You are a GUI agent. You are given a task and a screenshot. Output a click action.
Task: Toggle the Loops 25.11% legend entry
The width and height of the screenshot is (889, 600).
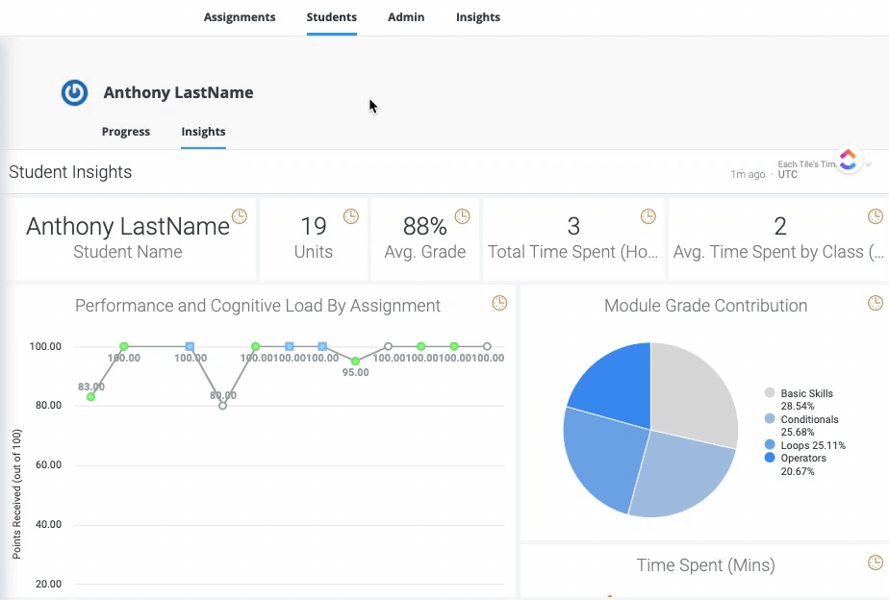point(811,445)
